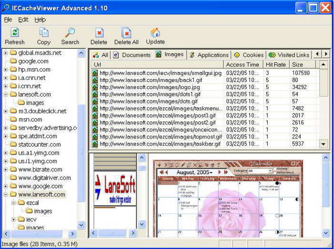Click the folder icon for ezcal
The height and width of the screenshot is (249, 334).
coord(21,202)
